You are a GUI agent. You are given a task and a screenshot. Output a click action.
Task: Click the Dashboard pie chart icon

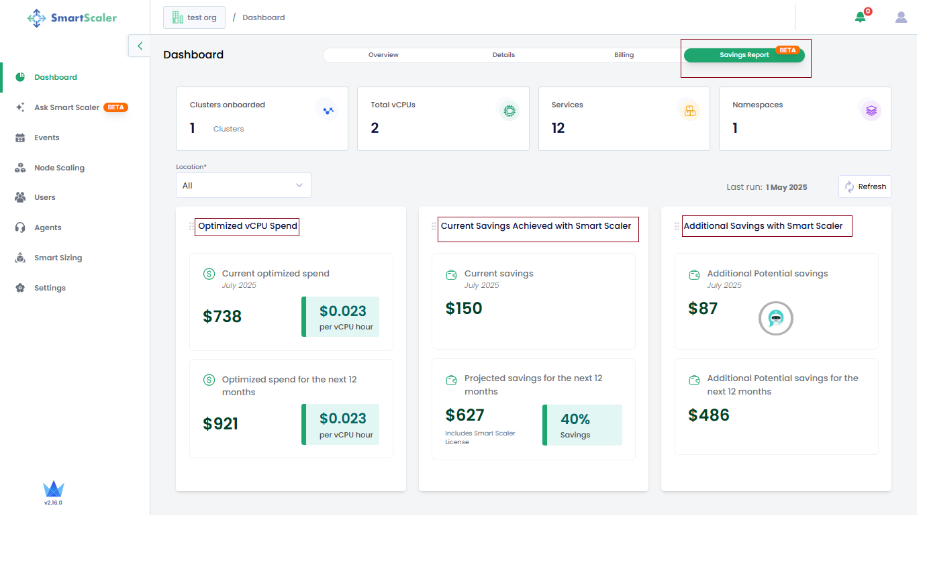pos(20,77)
